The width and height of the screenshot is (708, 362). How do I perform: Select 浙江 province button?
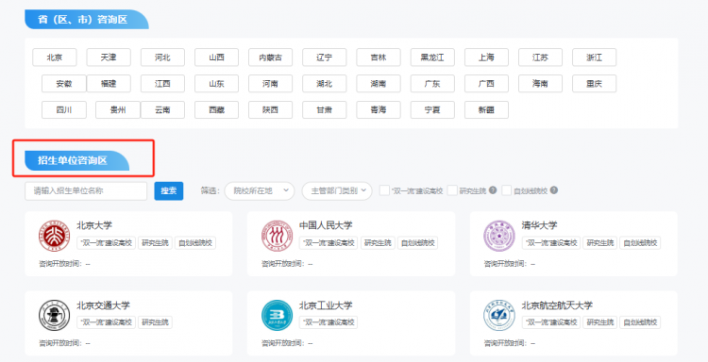tap(594, 58)
